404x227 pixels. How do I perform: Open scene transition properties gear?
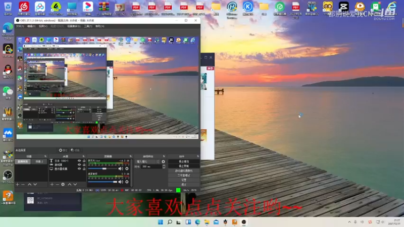pos(163,161)
